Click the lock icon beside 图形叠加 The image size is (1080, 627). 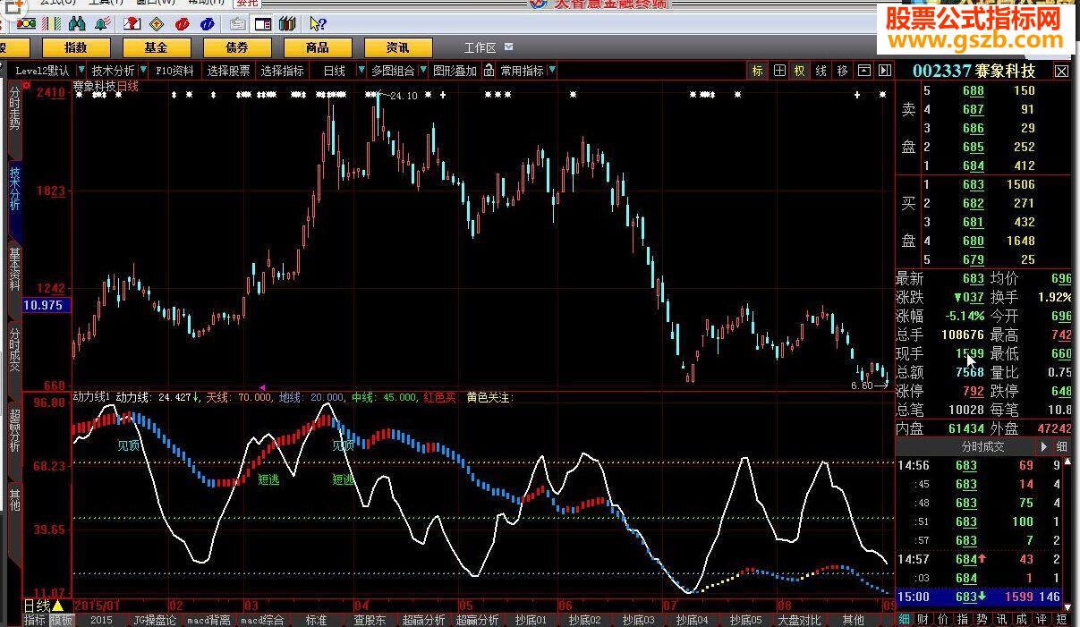pyautogui.click(x=489, y=71)
